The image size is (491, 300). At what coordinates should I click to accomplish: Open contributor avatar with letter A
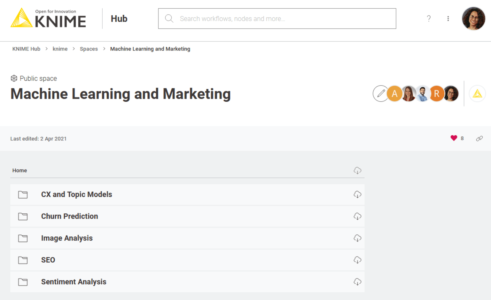point(395,94)
